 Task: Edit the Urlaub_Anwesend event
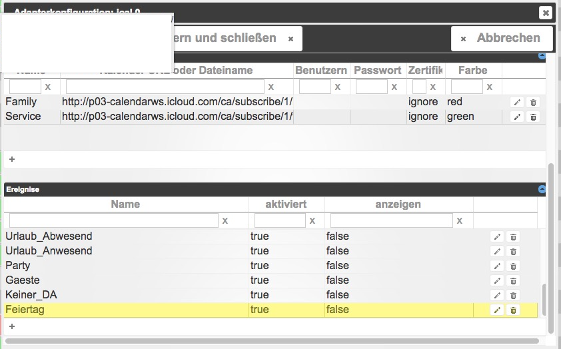click(497, 251)
